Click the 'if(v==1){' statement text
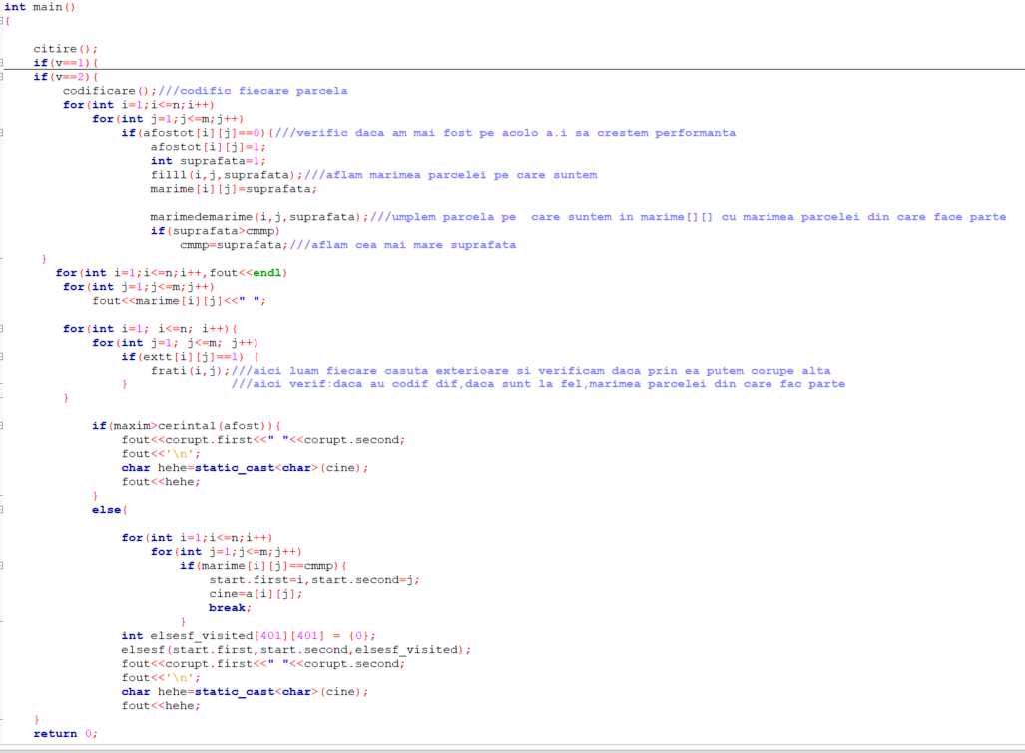 (65, 63)
